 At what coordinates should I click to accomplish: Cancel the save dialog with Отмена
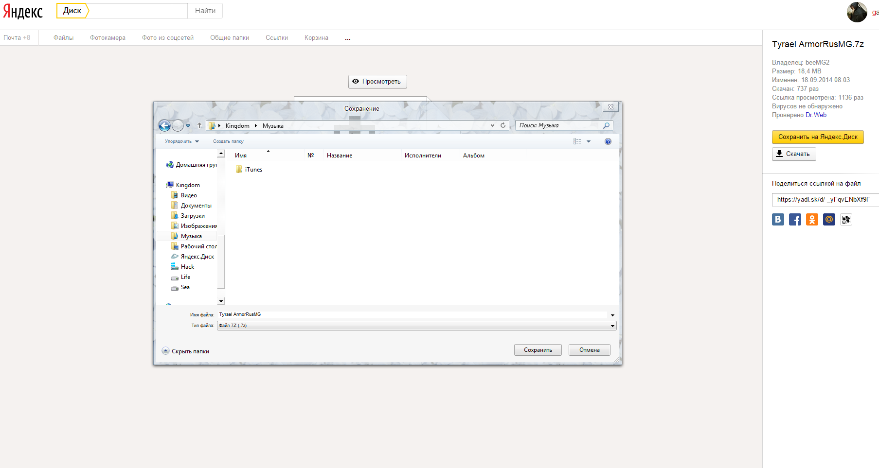pyautogui.click(x=590, y=350)
